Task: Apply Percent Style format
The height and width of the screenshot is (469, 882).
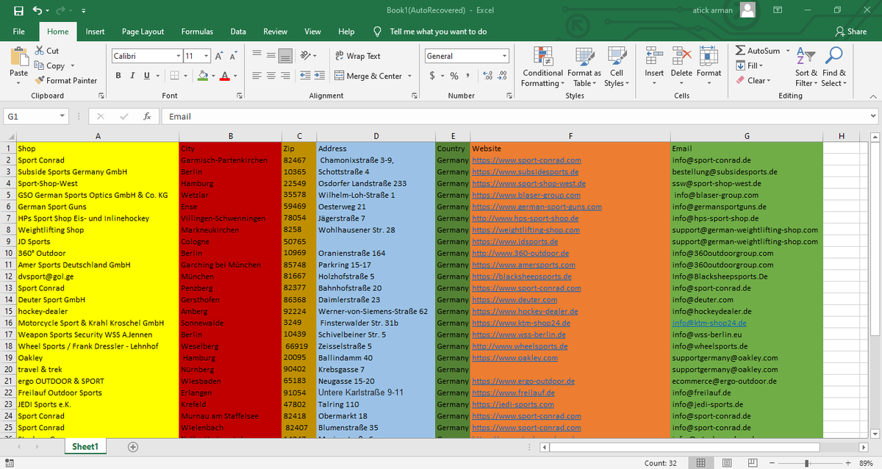Action: [x=453, y=76]
